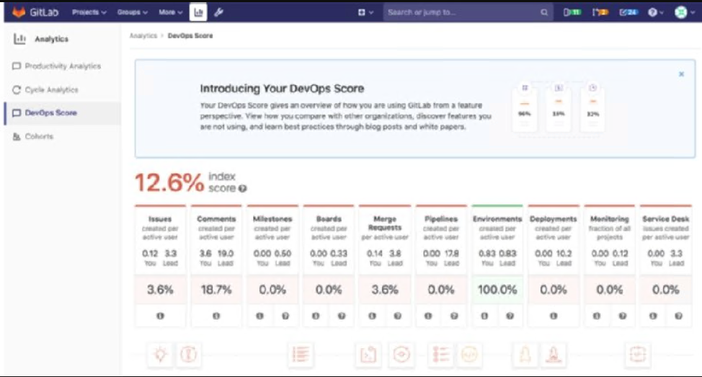This screenshot has height=377, width=702.
Task: Click the Analytics chart icon in navbar
Action: [x=198, y=12]
